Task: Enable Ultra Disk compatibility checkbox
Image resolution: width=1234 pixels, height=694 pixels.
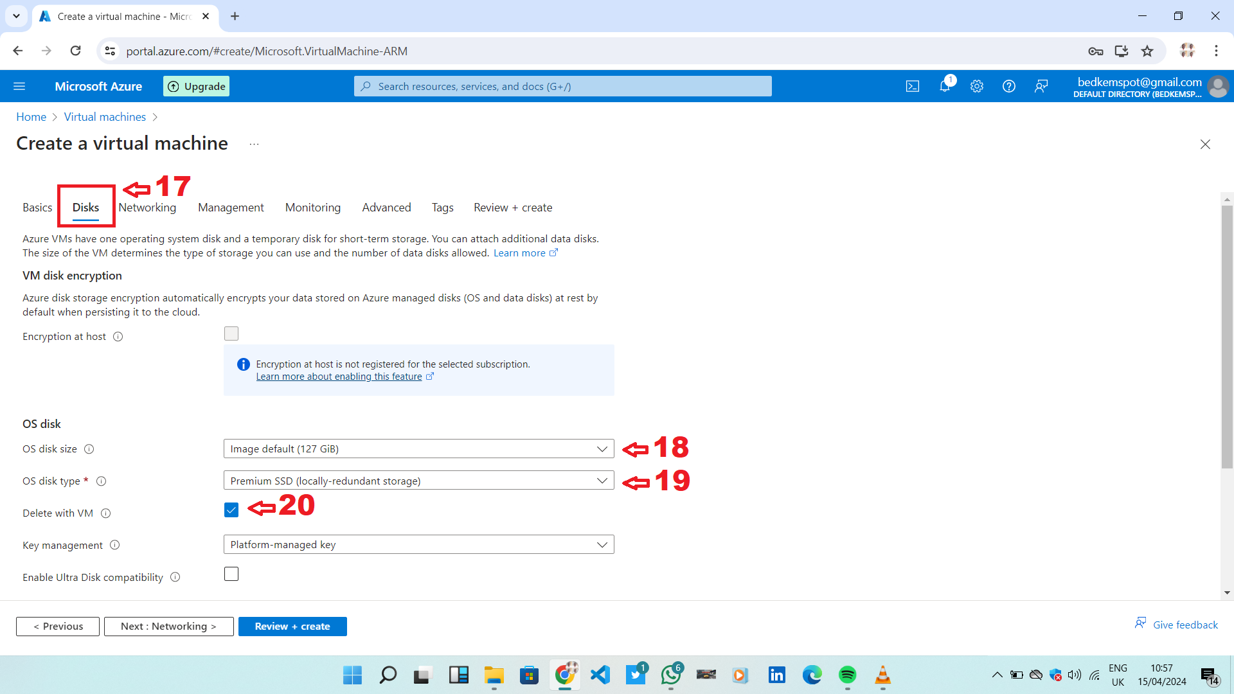Action: pos(231,574)
